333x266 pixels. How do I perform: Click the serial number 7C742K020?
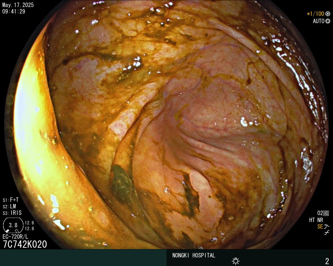click(x=25, y=244)
